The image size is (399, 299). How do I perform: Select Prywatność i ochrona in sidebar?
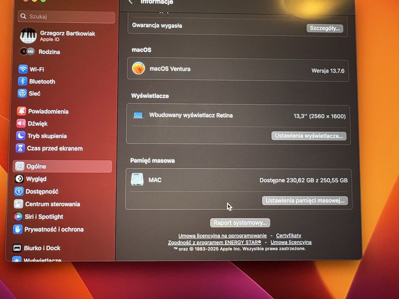48,229
